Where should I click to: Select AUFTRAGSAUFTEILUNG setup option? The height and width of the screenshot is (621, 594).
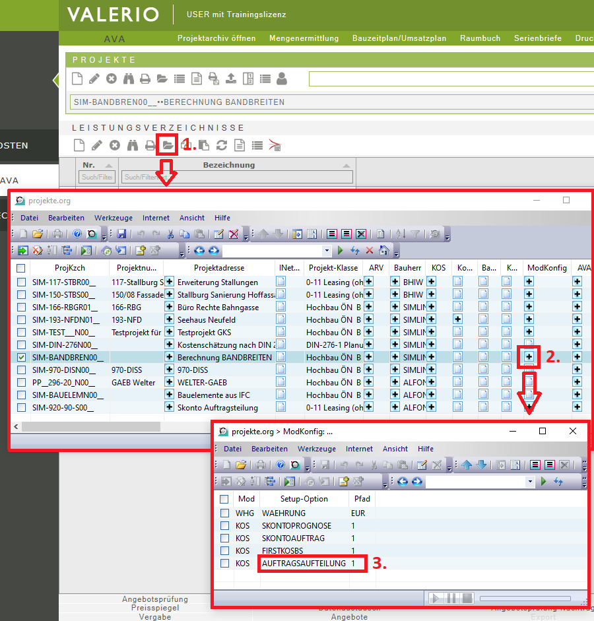click(304, 564)
